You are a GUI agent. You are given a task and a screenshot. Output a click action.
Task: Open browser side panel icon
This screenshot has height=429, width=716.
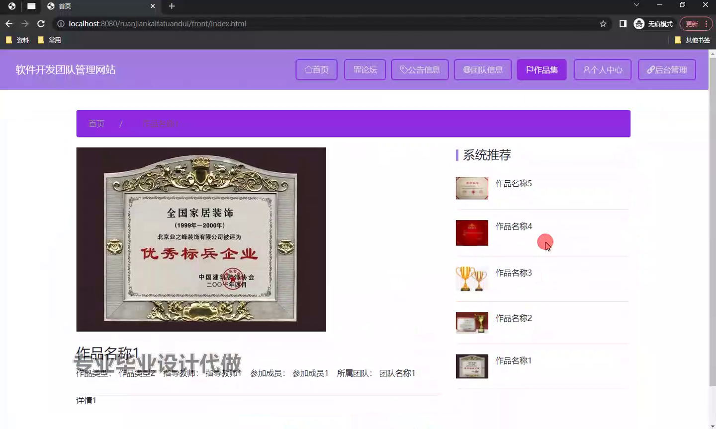point(623,24)
